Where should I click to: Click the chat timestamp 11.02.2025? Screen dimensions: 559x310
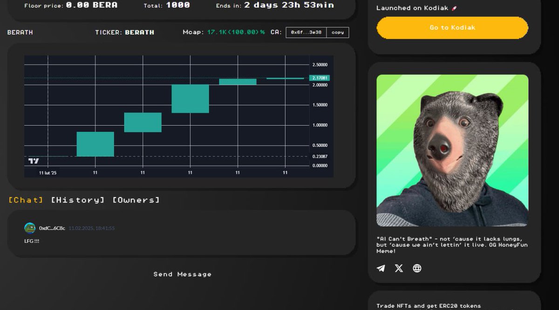pos(92,228)
